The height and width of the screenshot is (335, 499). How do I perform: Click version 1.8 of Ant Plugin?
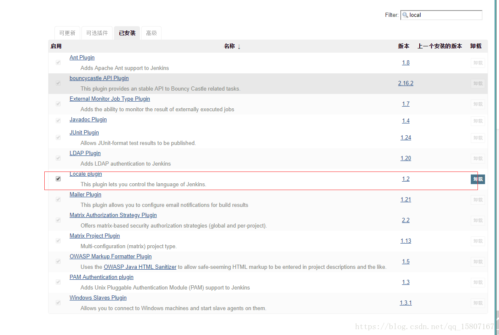pos(406,63)
